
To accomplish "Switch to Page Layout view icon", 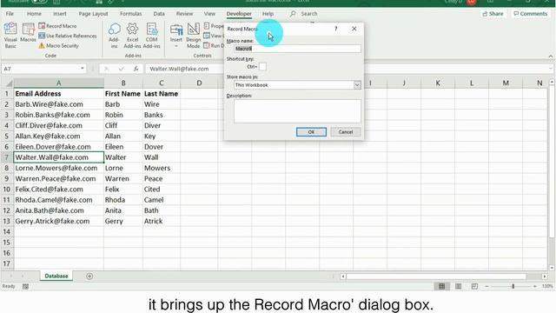I will (458, 286).
